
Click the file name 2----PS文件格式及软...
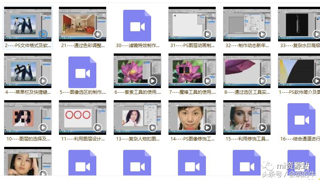(28, 46)
